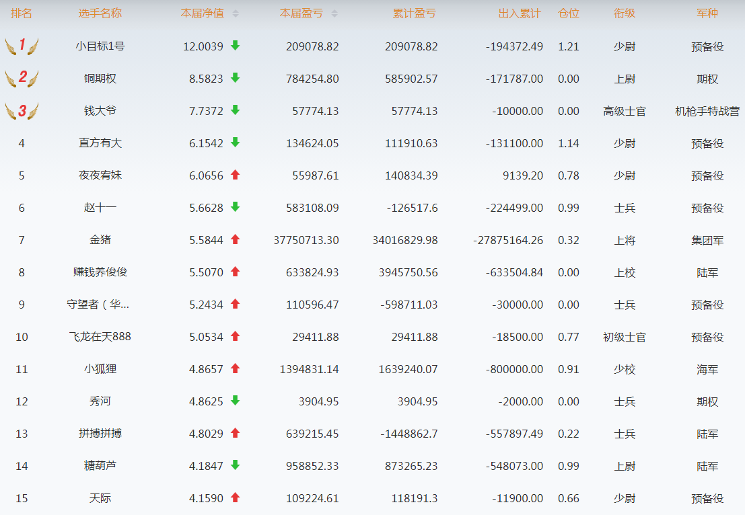Click the rank 1 gold wings badge
This screenshot has height=515, width=745.
[x=22, y=46]
